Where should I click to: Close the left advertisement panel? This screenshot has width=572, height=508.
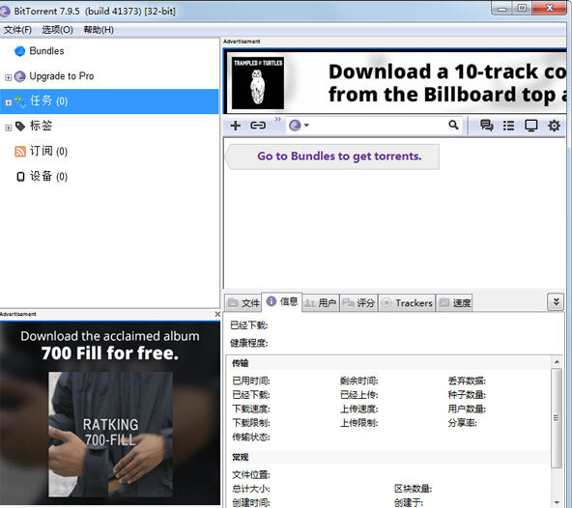click(x=217, y=314)
